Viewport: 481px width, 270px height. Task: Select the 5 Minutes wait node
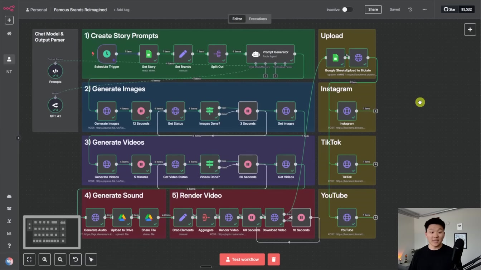point(141,164)
